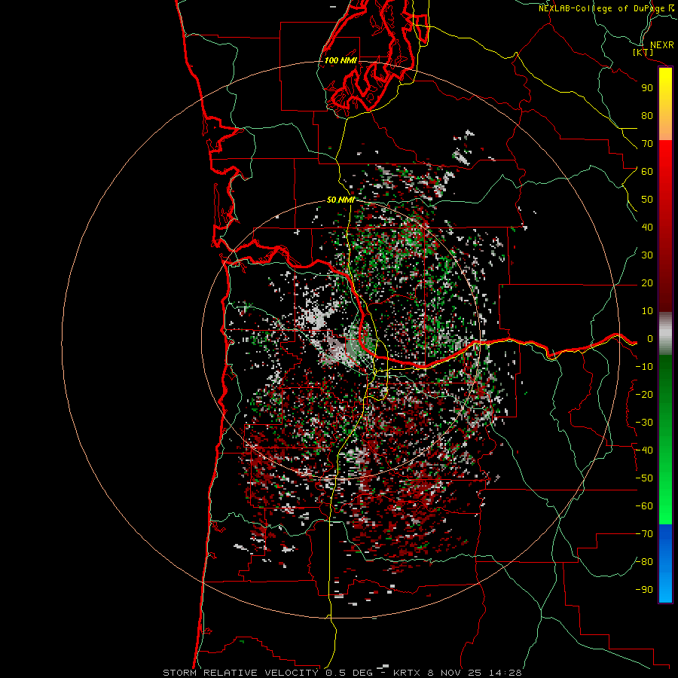This screenshot has height=678, width=678.
Task: Click the positive 60 scale value
Action: click(647, 172)
